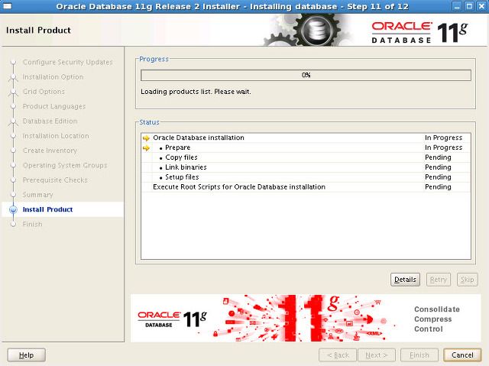Screen dimensions: 489x366
Task: Select the Oracle Database installation status row
Action: click(x=306, y=138)
